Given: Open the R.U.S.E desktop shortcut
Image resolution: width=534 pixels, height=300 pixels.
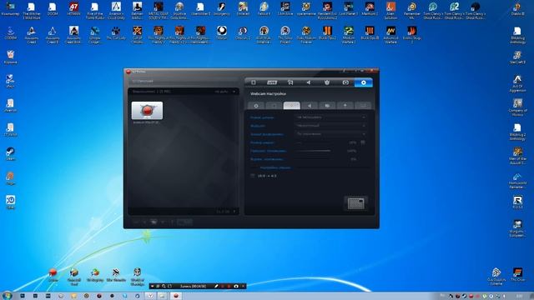Looking at the screenshot, I should (517, 202).
